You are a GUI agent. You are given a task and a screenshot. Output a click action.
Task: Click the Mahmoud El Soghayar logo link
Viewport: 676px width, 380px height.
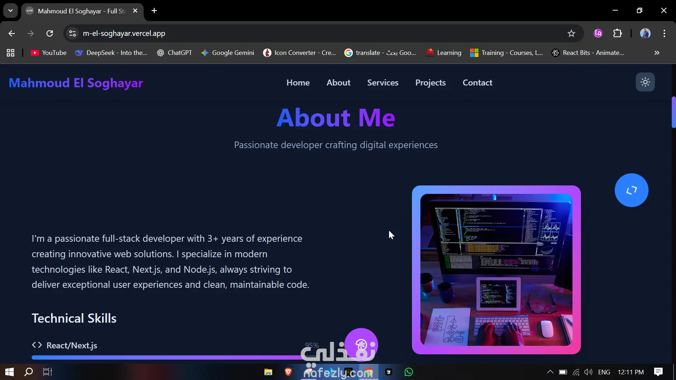click(x=76, y=83)
